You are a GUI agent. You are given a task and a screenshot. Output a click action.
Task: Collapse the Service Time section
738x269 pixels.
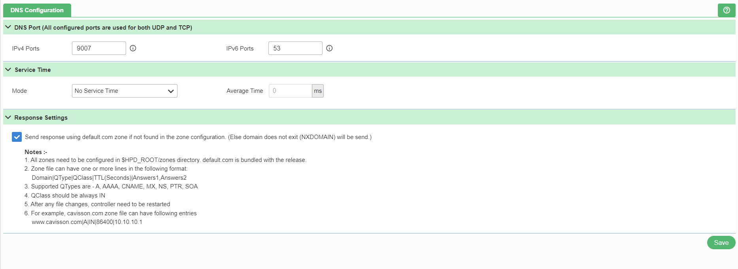pos(8,70)
